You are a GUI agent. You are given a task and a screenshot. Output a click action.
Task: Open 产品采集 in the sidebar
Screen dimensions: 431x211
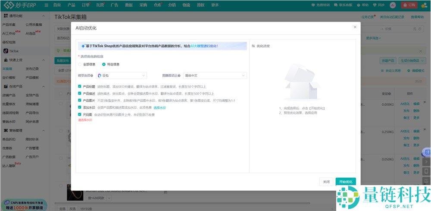click(x=9, y=25)
